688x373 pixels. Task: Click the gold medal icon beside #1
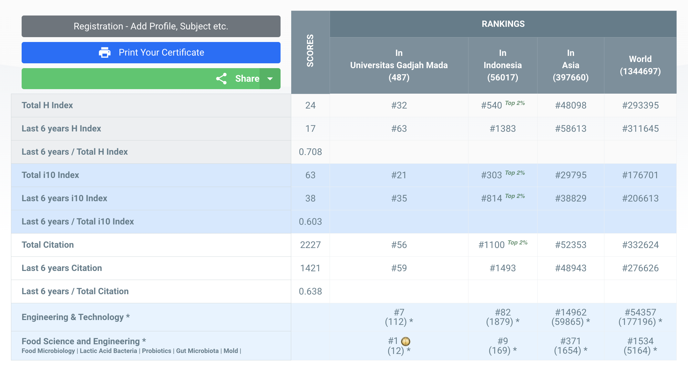point(406,341)
